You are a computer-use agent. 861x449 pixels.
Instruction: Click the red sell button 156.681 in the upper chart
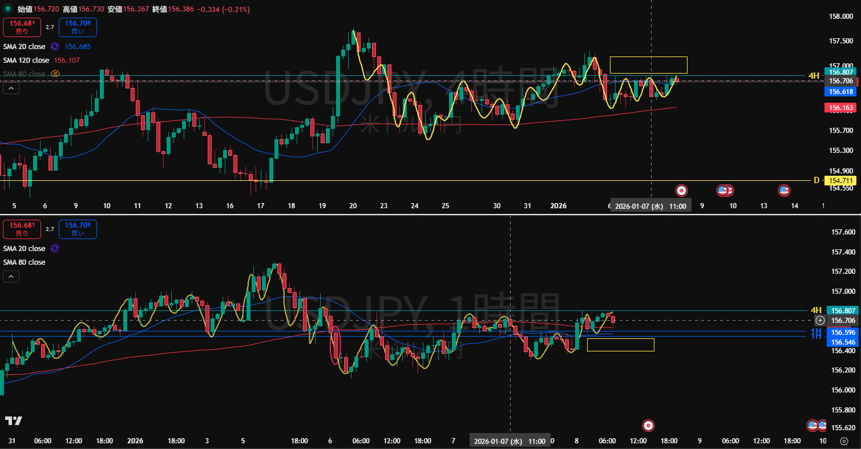22,26
